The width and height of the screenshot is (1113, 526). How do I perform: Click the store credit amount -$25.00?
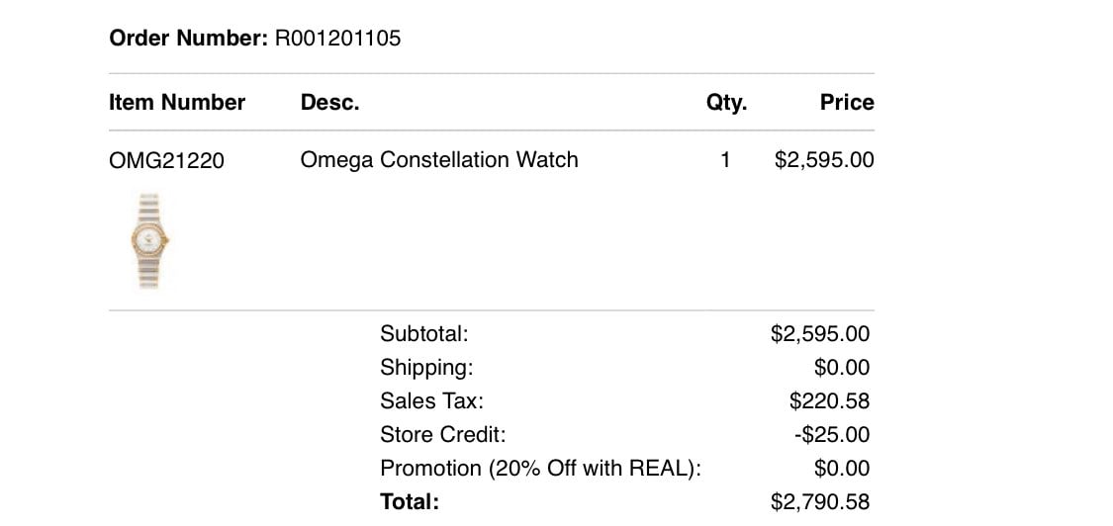click(832, 434)
